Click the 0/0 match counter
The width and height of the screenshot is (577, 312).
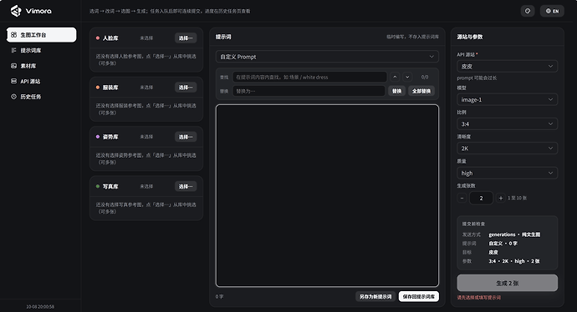pos(425,77)
